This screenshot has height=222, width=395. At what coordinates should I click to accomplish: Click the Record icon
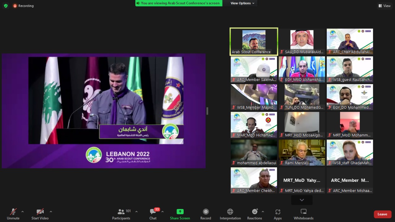(x=206, y=212)
